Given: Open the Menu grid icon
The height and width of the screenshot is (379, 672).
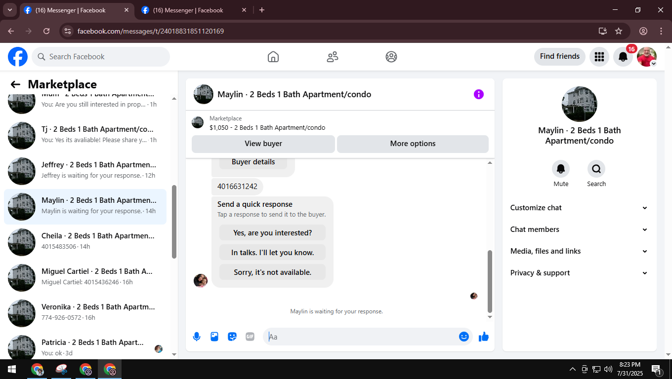Looking at the screenshot, I should pyautogui.click(x=599, y=57).
